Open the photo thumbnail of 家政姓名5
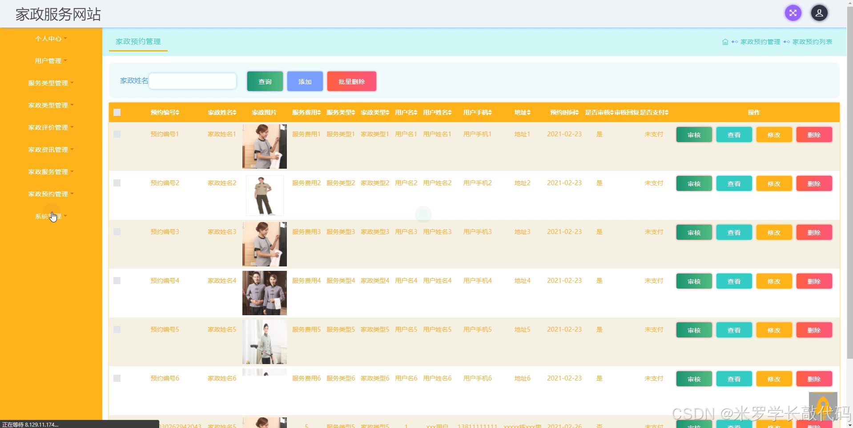Image resolution: width=853 pixels, height=428 pixels. coord(265,342)
